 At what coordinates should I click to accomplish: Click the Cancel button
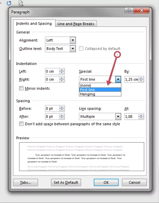pos(134,182)
